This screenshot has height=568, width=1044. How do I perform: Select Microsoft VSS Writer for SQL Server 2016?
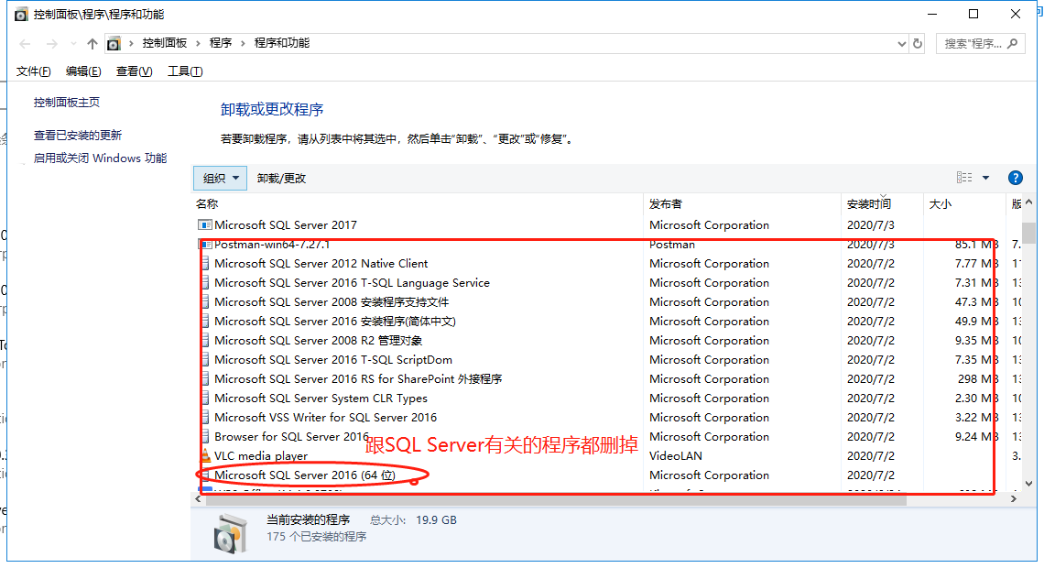click(x=326, y=418)
